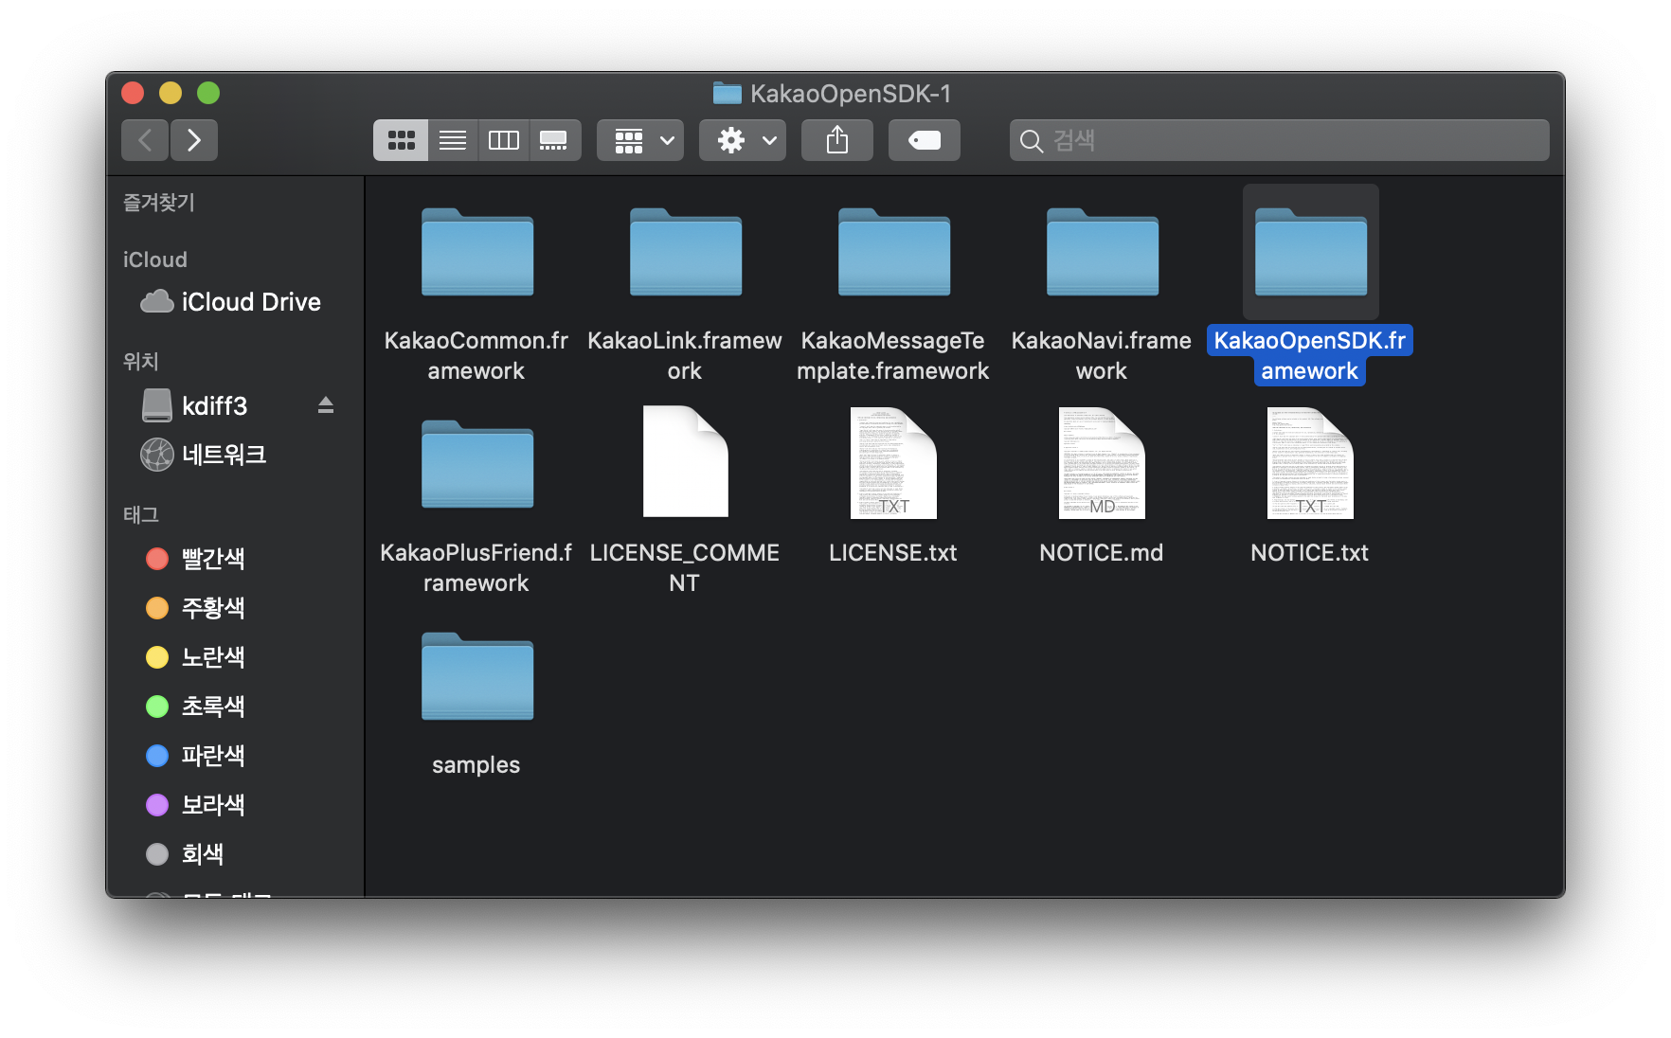Select the KakaoMessageTemplate.framework folder icon
Viewport: 1671px width, 1038px height.
(894, 252)
